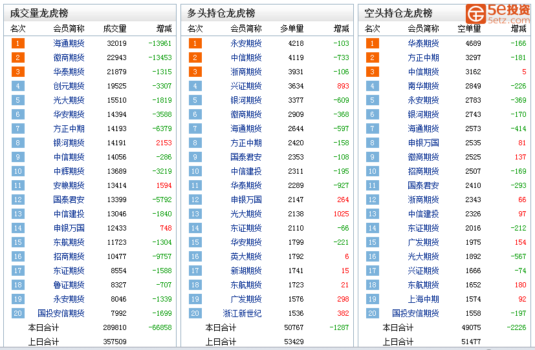Click the 多单量 column header
The width and height of the screenshot is (535, 350).
point(292,28)
